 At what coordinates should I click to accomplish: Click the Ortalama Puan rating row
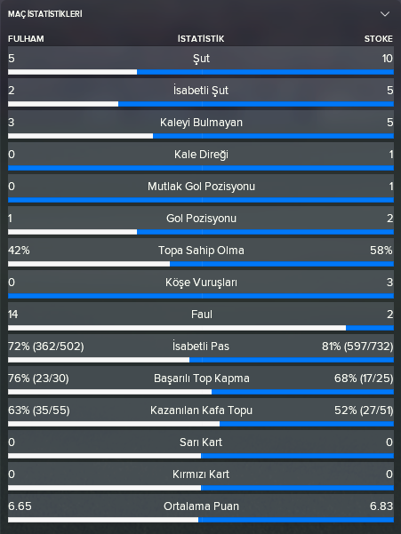coord(201,509)
